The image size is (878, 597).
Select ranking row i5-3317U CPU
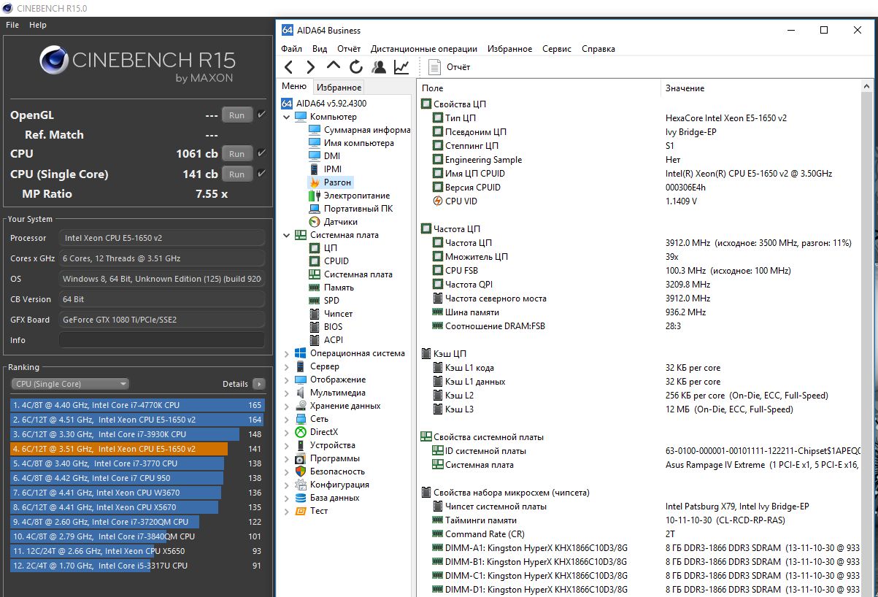click(137, 566)
